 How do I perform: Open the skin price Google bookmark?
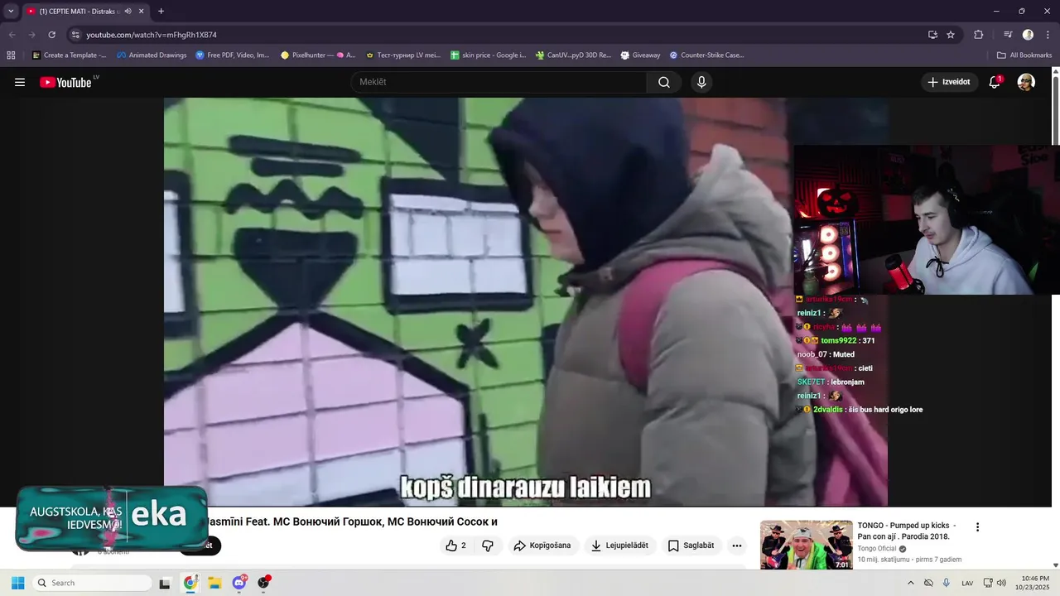pyautogui.click(x=488, y=55)
